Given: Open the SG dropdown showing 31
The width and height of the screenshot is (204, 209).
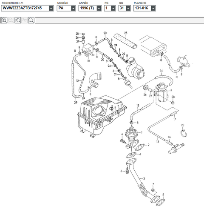Looking at the screenshot, I should pos(128,8).
